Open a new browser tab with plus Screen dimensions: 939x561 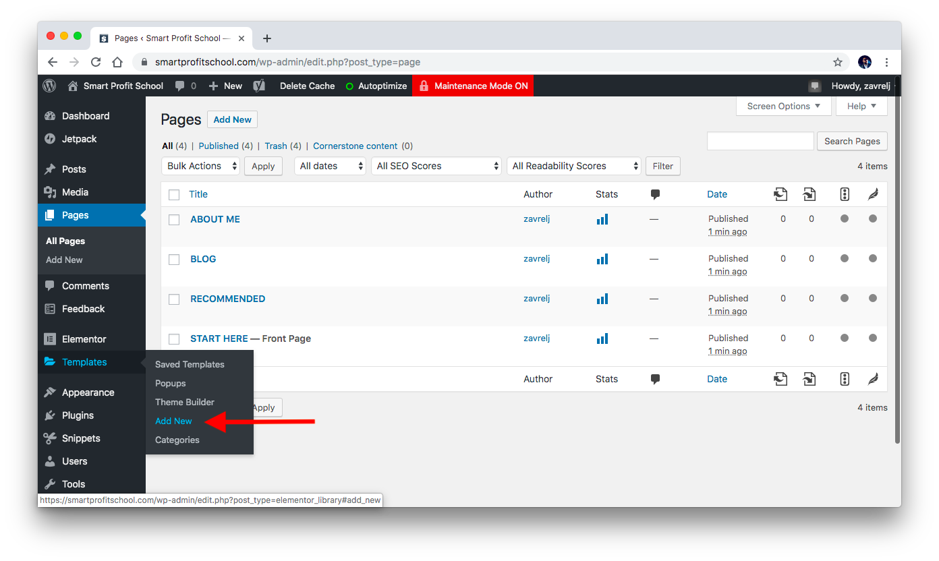[x=267, y=38]
